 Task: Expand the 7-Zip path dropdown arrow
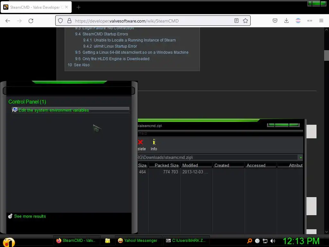click(x=301, y=158)
